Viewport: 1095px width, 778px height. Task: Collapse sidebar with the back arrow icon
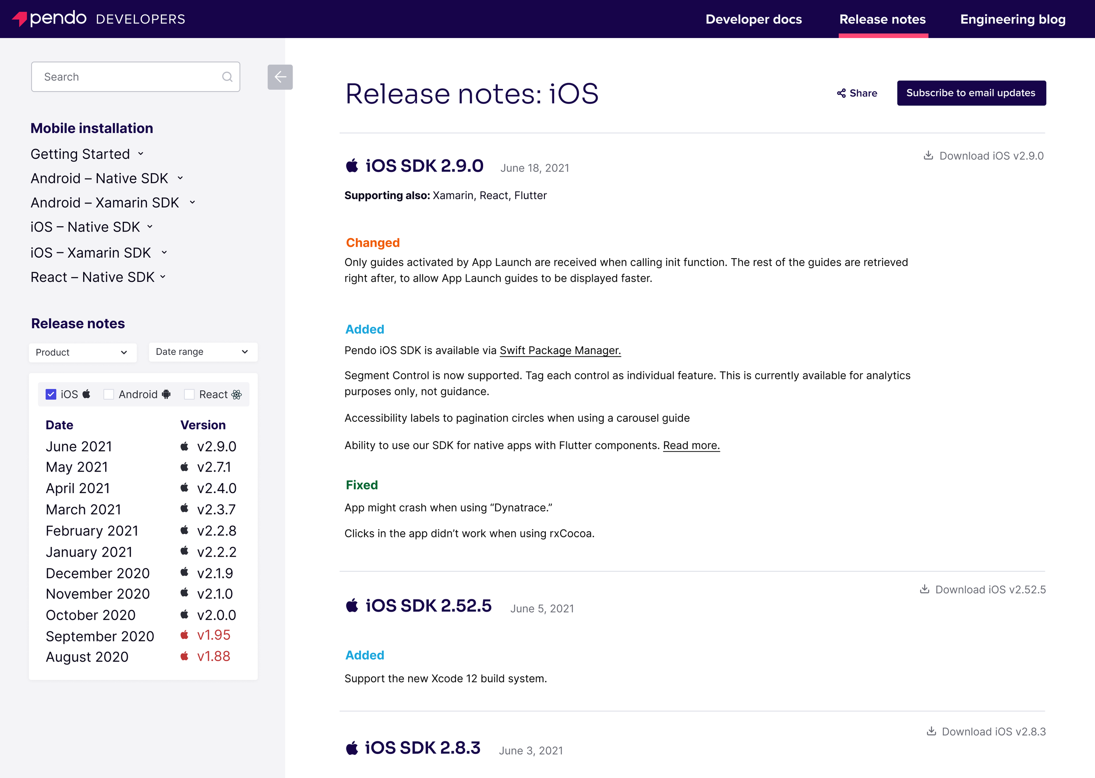coord(280,77)
